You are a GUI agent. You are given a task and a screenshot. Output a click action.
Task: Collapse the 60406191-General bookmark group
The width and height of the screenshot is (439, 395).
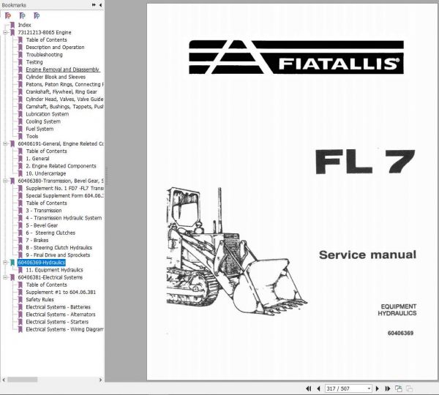click(5, 143)
